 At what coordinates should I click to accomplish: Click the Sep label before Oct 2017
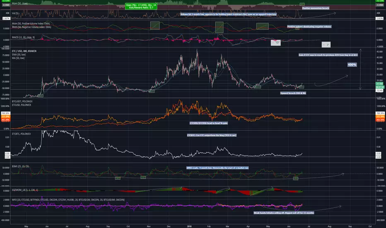click(108, 226)
